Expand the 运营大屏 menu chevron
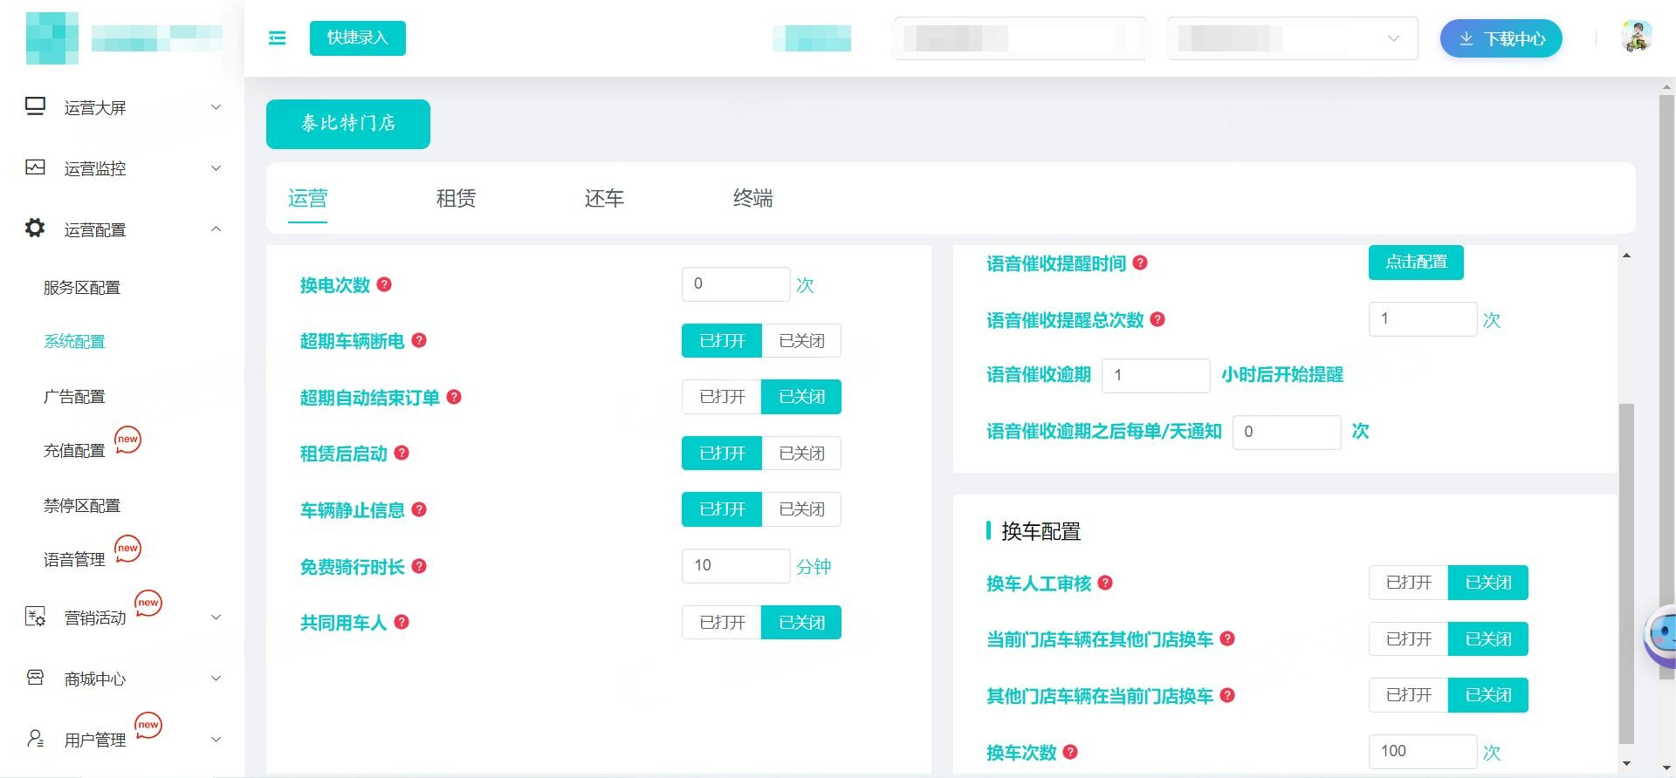The image size is (1676, 778). pos(216,107)
